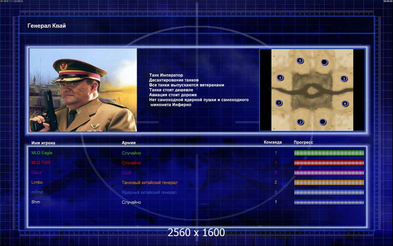The width and height of the screenshot is (393, 246).
Task: Click the dark progress bar for Shm
Action: 329,202
